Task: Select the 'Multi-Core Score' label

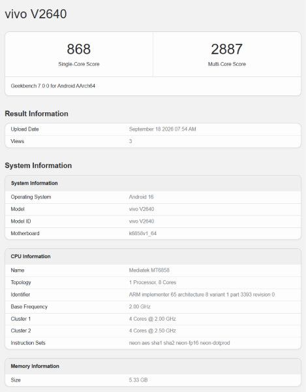Action: (227, 64)
